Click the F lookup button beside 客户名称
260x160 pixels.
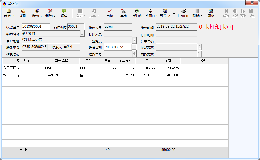pos(83,33)
